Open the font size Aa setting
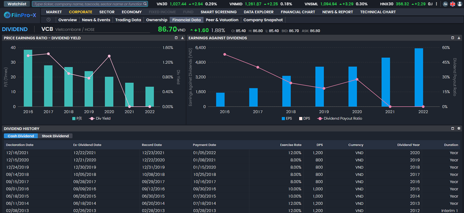Image resolution: width=464 pixels, height=213 pixels. tap(445, 4)
